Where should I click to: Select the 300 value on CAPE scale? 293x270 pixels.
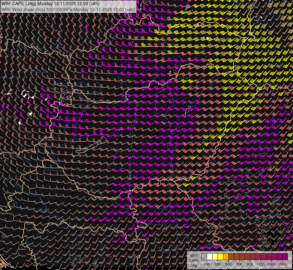point(218,264)
